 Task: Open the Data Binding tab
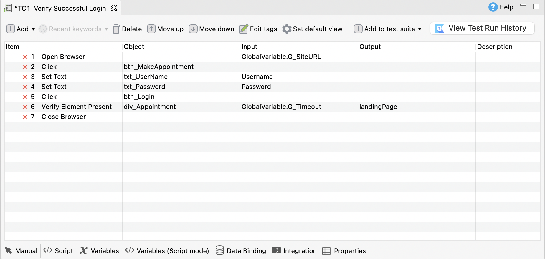241,251
